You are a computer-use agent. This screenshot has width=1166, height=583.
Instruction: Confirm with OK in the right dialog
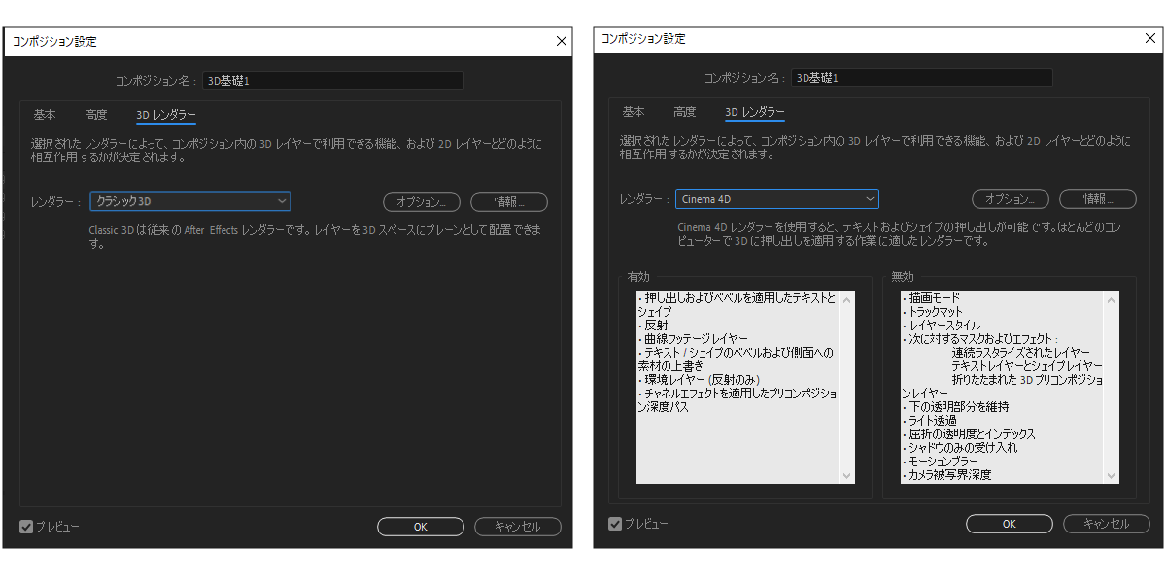click(x=1010, y=524)
